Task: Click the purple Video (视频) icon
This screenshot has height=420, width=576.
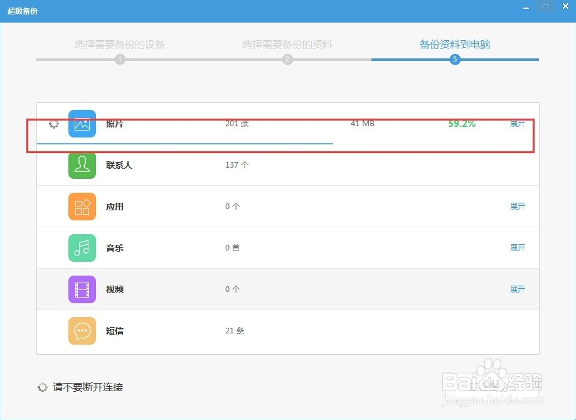Action: pyautogui.click(x=82, y=289)
